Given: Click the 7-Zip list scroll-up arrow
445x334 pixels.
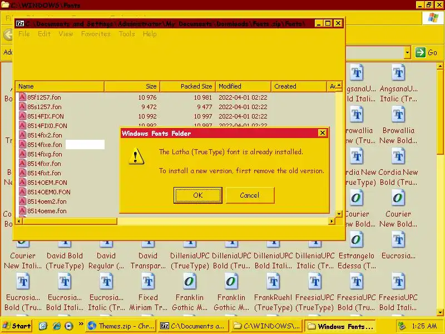Looking at the screenshot, I should 339,85.
